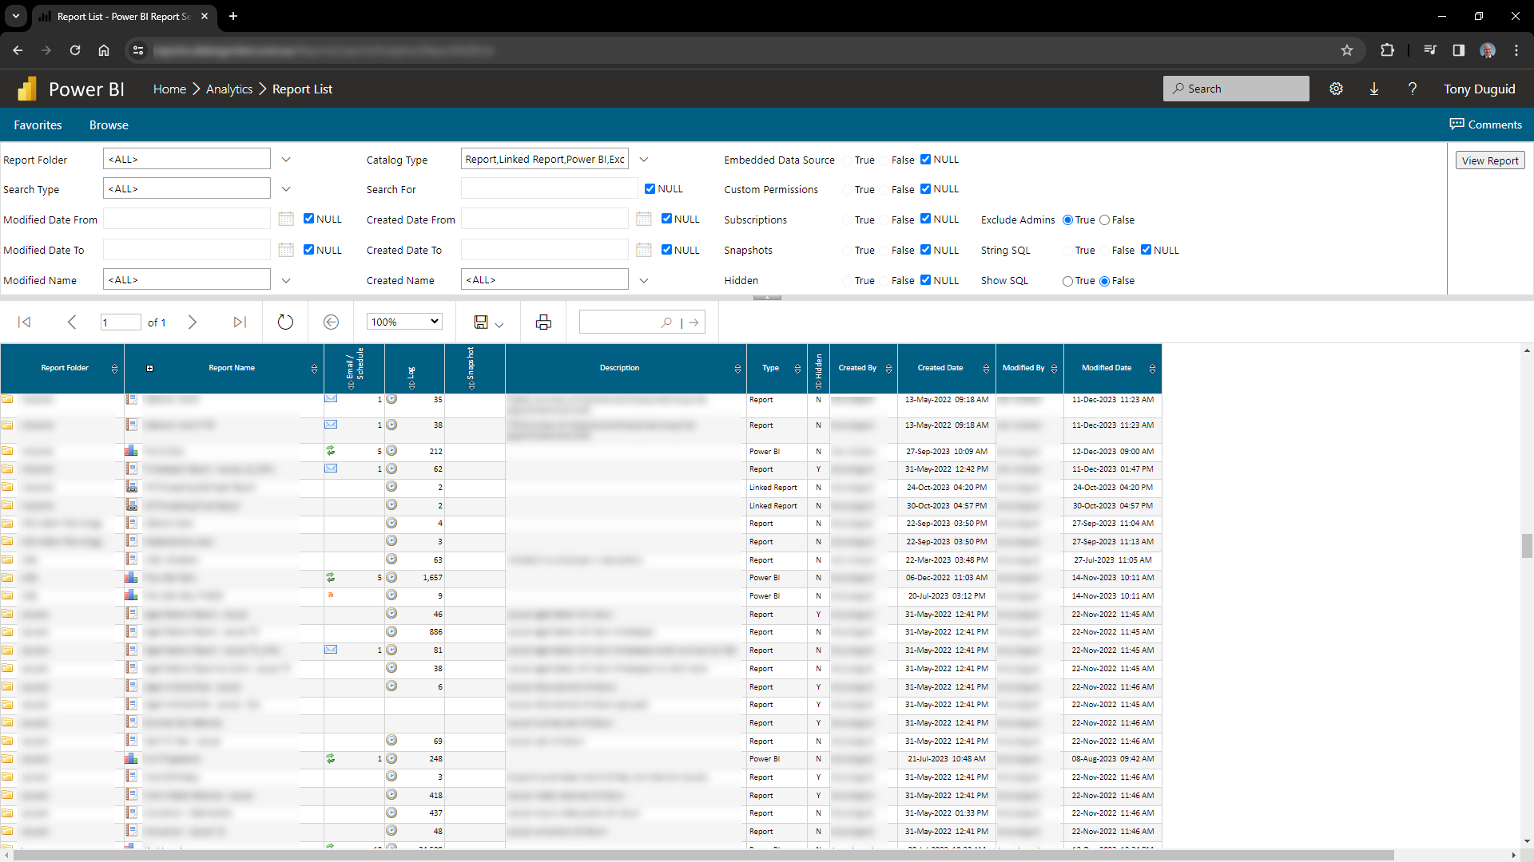Click the download icon in the header
The height and width of the screenshot is (862, 1534).
coord(1374,89)
